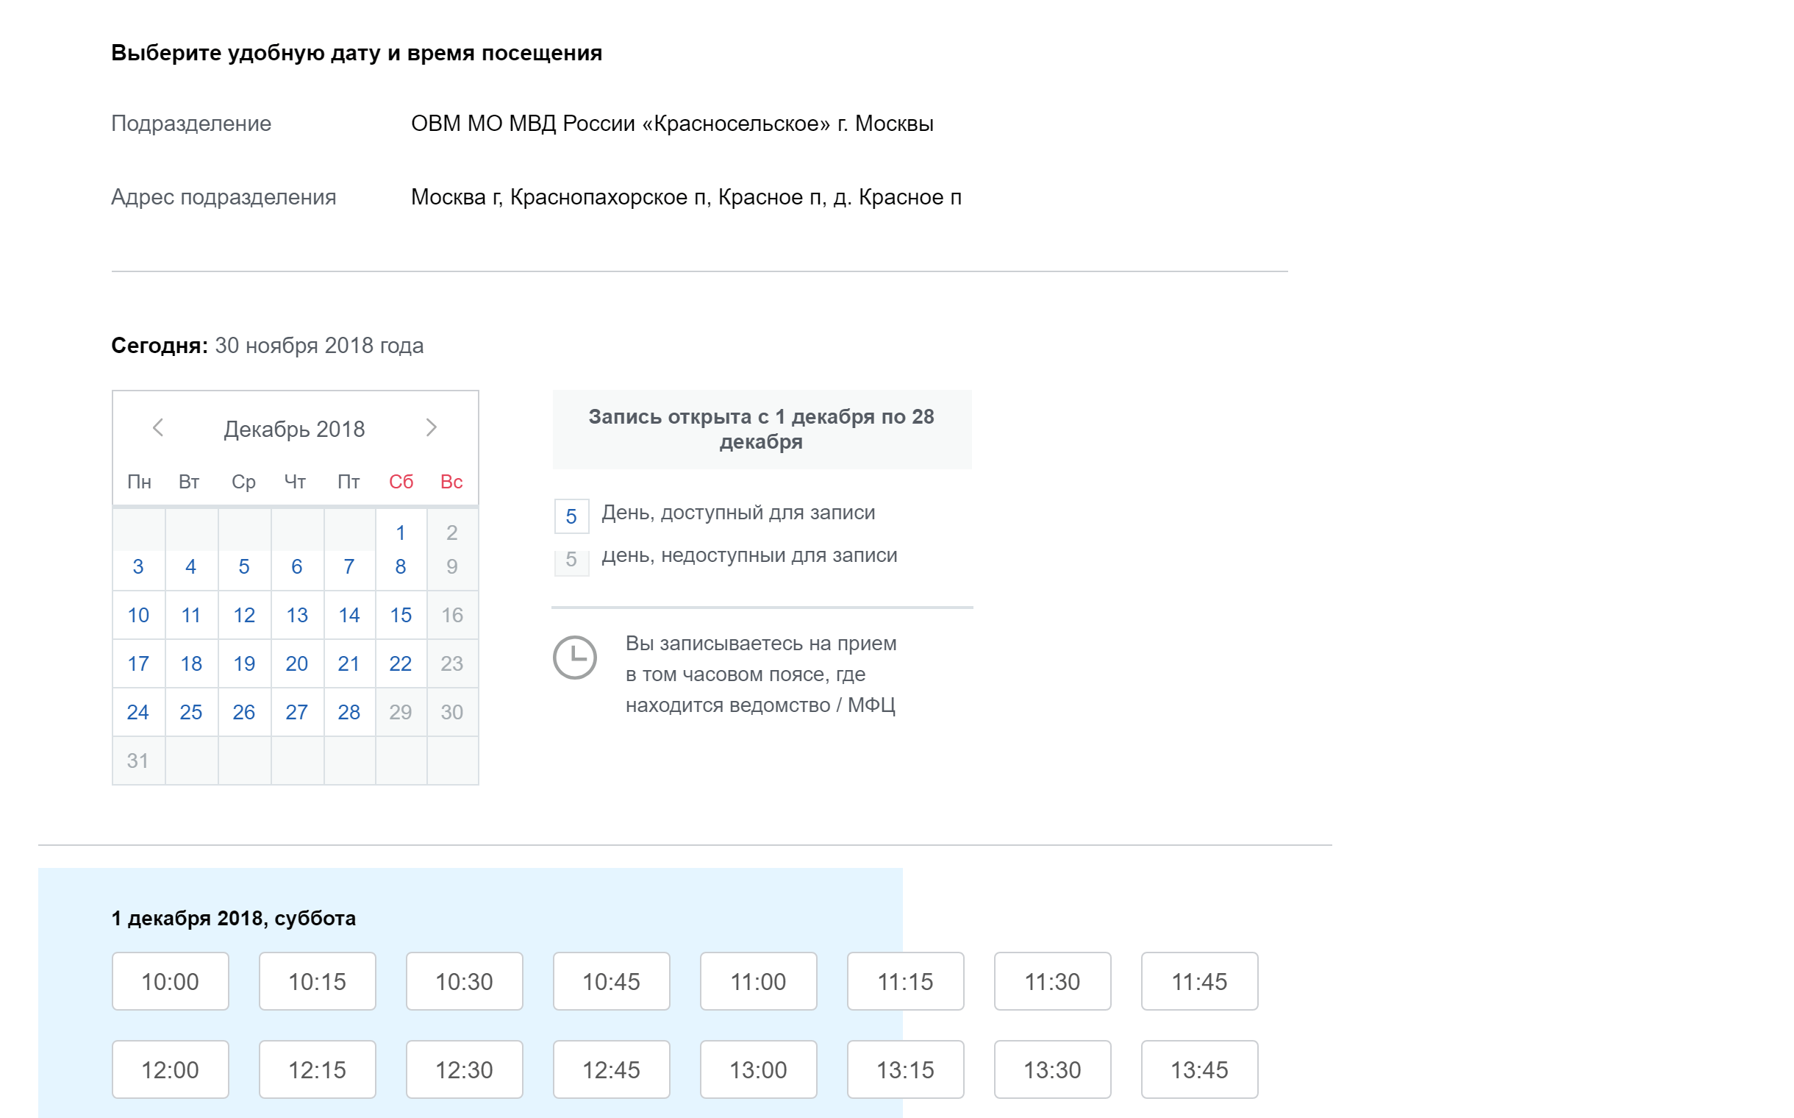Click the Декабрь 2018 month title

(x=294, y=429)
